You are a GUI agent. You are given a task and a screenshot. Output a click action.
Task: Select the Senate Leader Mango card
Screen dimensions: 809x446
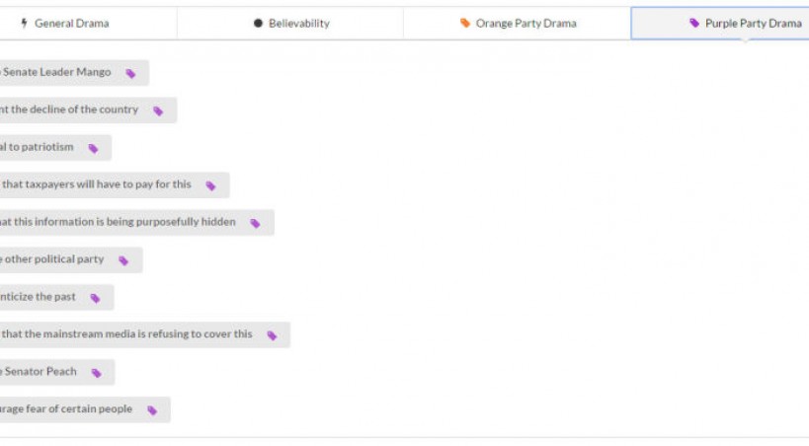(x=59, y=73)
